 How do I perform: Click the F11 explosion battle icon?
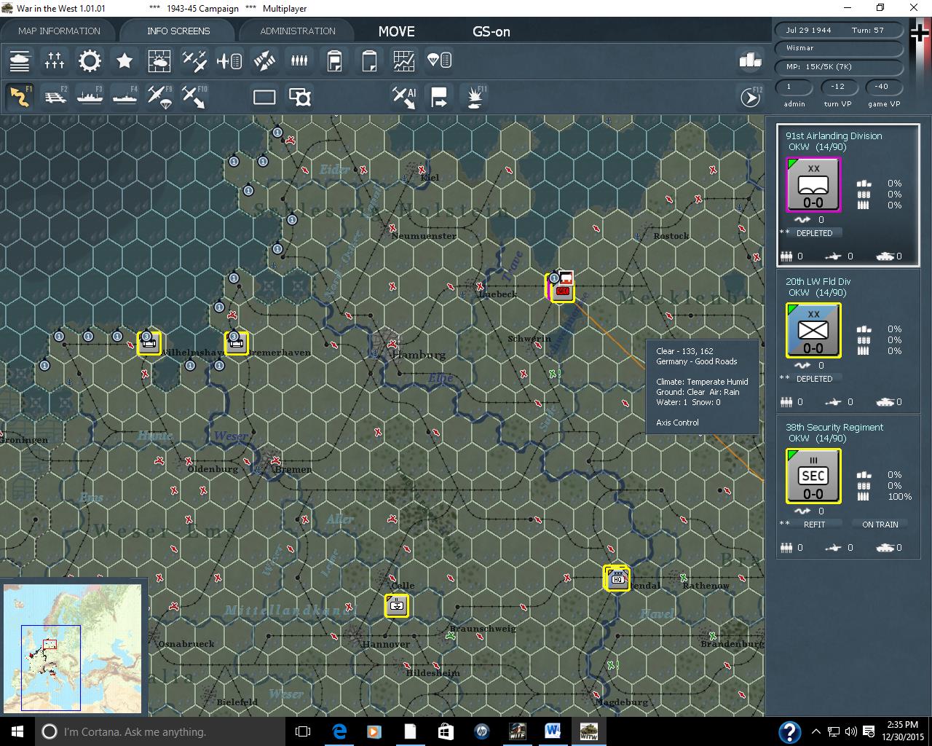pyautogui.click(x=475, y=97)
